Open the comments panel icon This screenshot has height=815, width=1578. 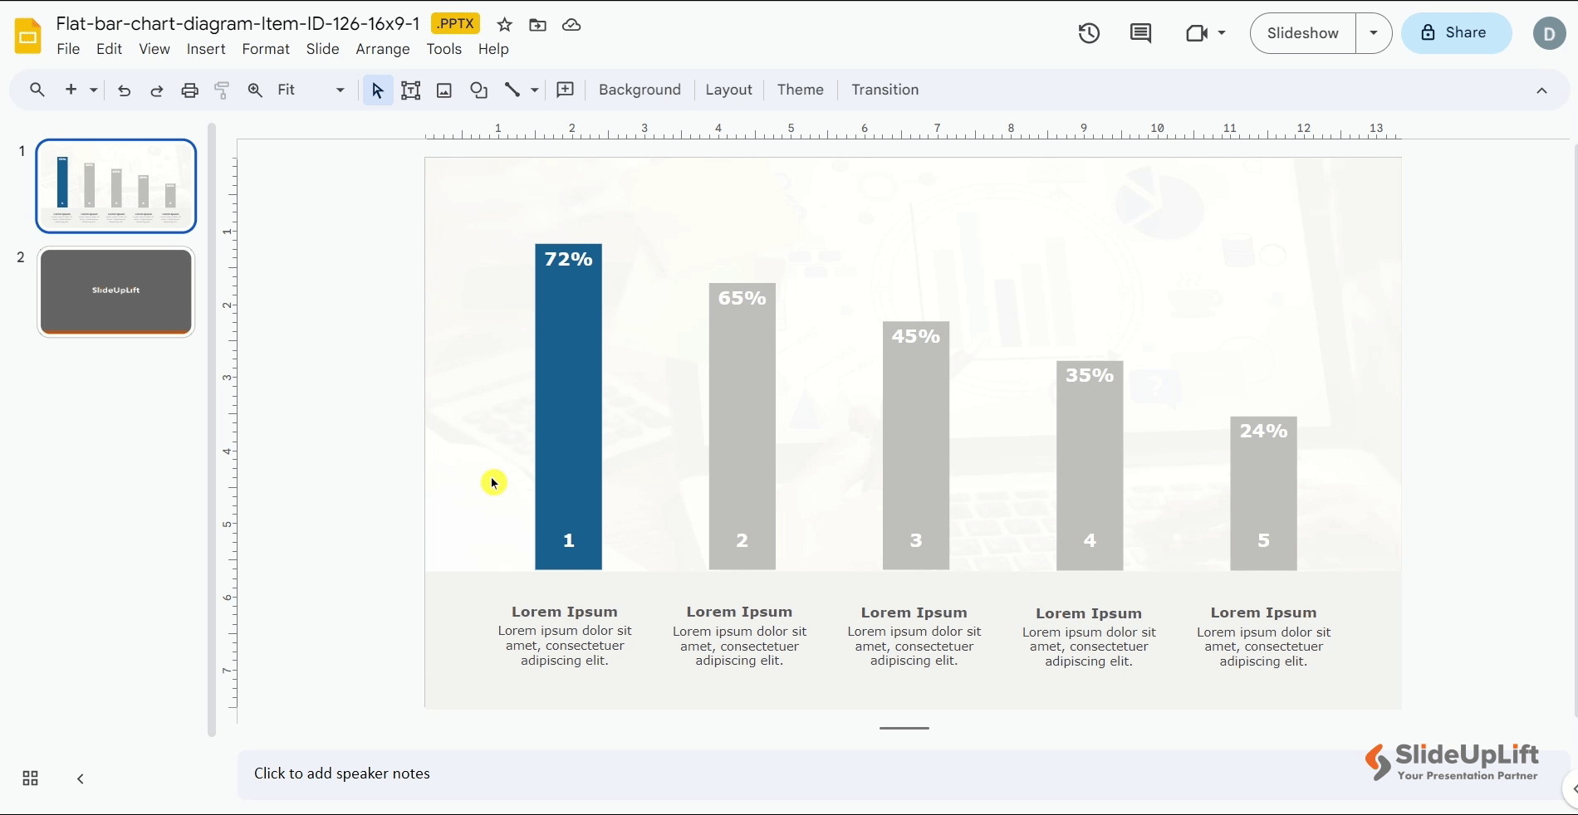[1140, 33]
